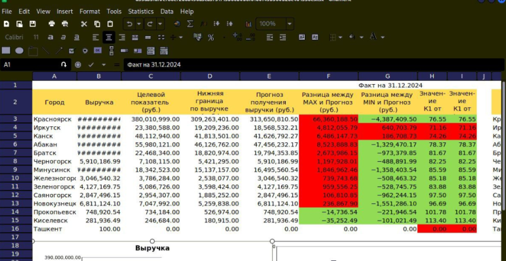The image size is (506, 261).
Task: Select the ellipse drawing tool
Action: 20,51
